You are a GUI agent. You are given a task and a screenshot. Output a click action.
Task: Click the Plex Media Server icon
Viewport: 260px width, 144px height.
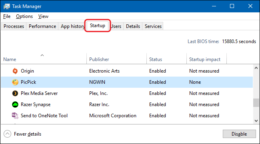15,93
